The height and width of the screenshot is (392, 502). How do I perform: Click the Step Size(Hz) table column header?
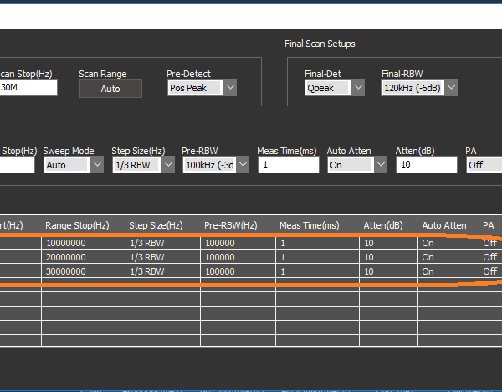[x=156, y=225]
